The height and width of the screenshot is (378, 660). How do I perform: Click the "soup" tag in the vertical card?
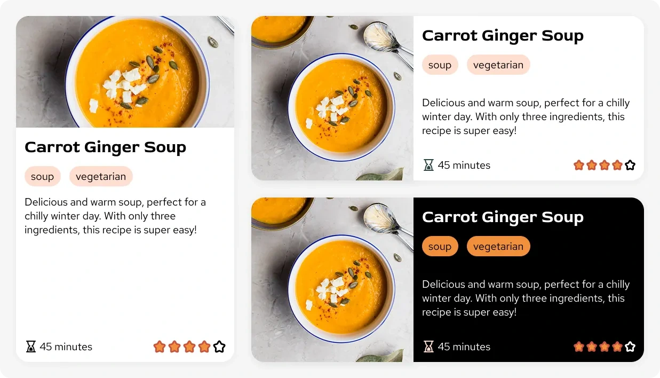[x=43, y=176]
